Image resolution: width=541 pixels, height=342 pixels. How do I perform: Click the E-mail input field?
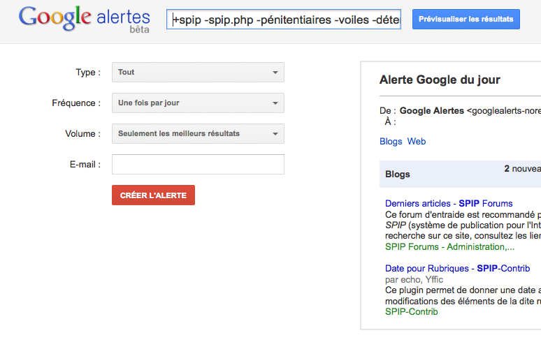point(198,164)
